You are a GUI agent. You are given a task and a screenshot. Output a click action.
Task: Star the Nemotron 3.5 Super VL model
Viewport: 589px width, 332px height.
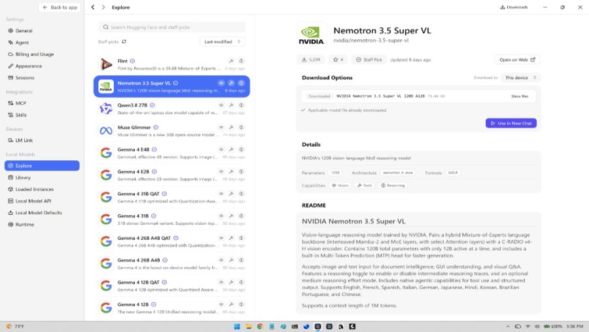click(x=338, y=60)
